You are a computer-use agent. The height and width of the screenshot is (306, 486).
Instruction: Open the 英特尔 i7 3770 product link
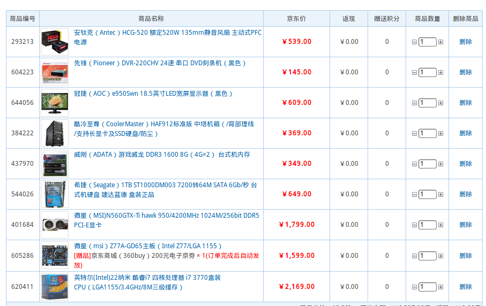(147, 282)
